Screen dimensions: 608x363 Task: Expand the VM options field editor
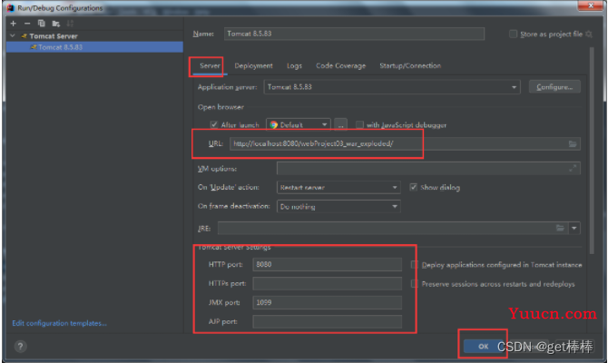tap(573, 168)
